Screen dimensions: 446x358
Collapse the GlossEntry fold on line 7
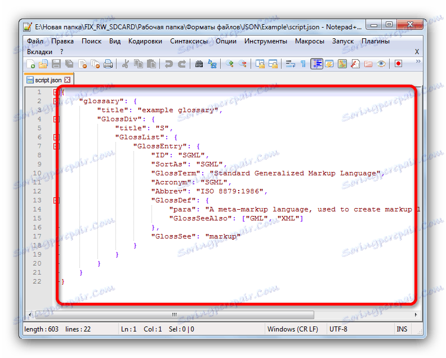coord(56,147)
